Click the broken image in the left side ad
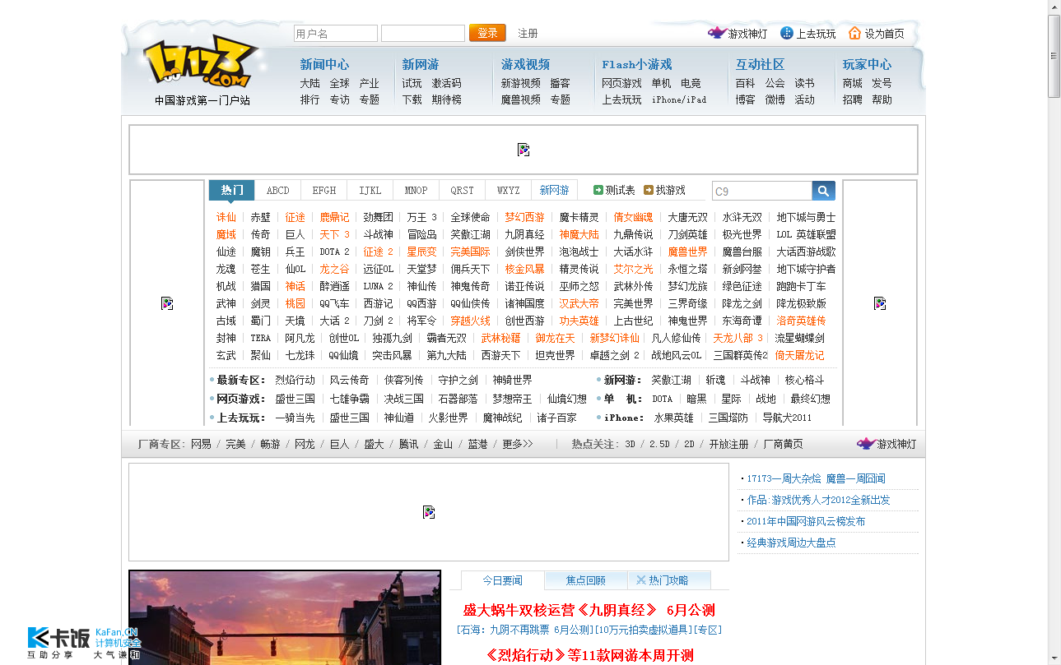Image resolution: width=1061 pixels, height=665 pixels. (167, 303)
